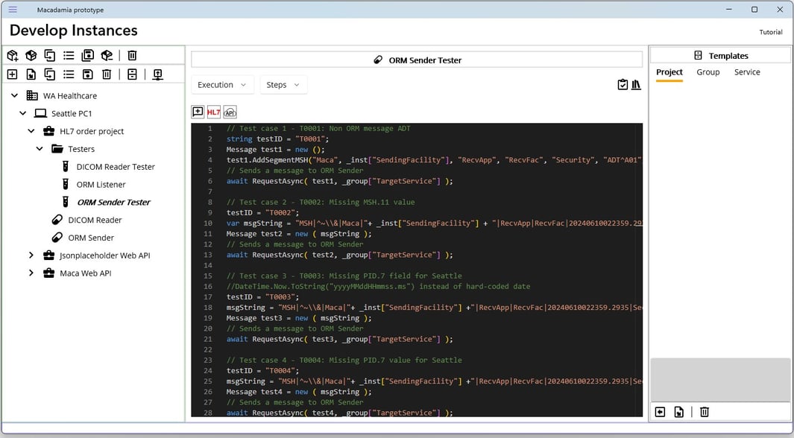Viewport: 794px width, 438px height.
Task: Select the Jsonplaceholder Web API label
Action: pyautogui.click(x=105, y=256)
